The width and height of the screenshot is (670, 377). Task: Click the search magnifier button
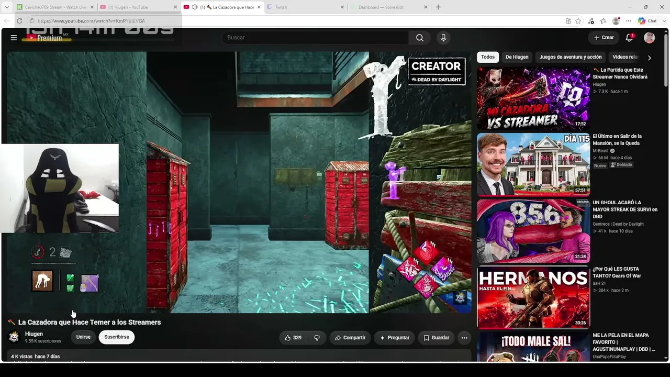pyautogui.click(x=420, y=38)
